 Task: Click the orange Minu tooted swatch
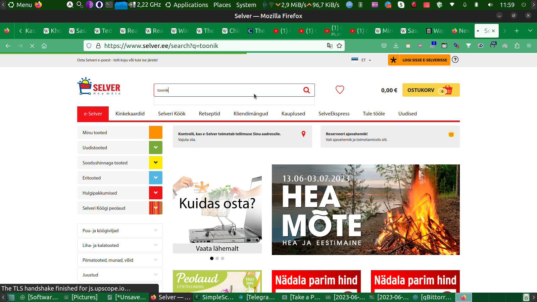click(x=155, y=132)
